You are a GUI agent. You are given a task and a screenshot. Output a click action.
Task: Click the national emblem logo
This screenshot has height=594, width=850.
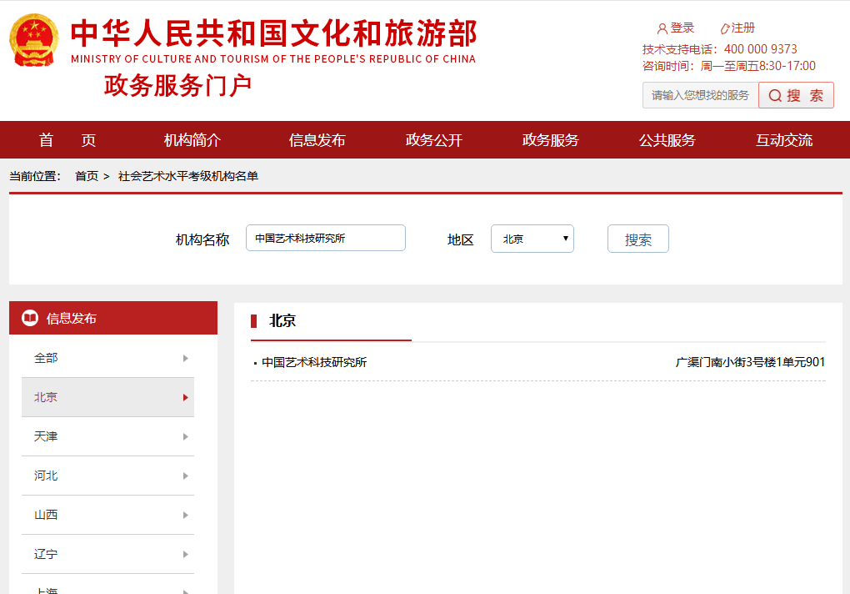pos(34,40)
